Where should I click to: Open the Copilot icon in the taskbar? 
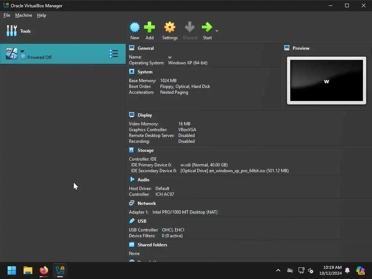coord(360,270)
